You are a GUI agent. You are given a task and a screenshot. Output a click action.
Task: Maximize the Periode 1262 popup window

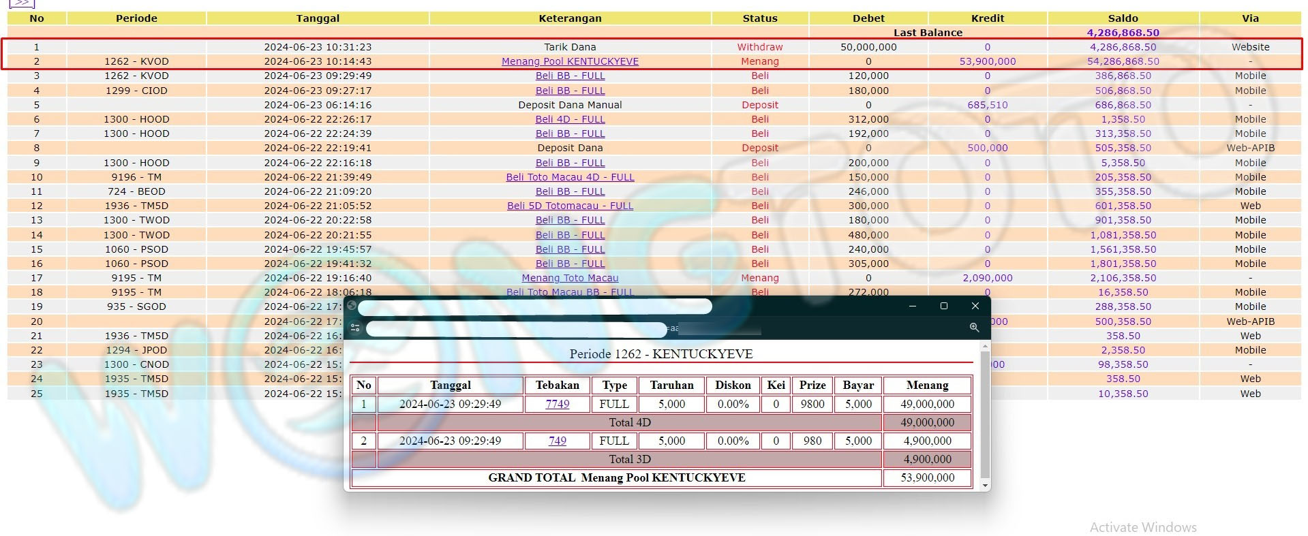point(943,306)
